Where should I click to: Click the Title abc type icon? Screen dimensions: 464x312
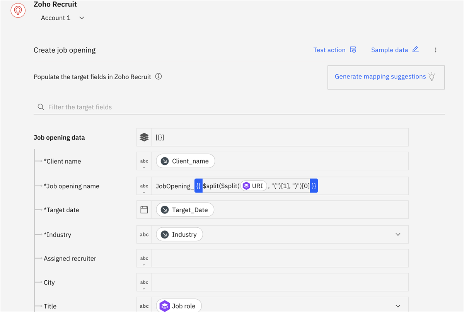point(144,306)
